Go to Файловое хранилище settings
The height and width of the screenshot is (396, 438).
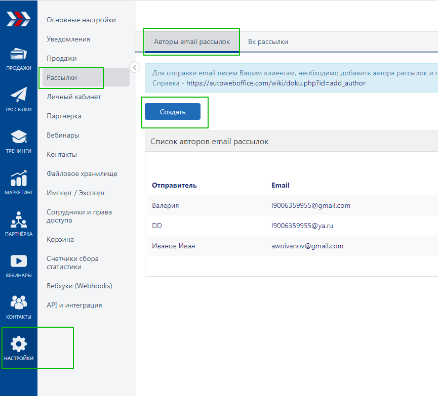82,174
